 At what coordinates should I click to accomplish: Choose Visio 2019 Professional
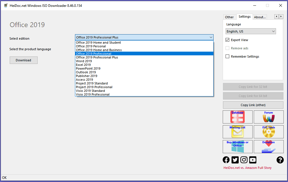tap(144, 94)
